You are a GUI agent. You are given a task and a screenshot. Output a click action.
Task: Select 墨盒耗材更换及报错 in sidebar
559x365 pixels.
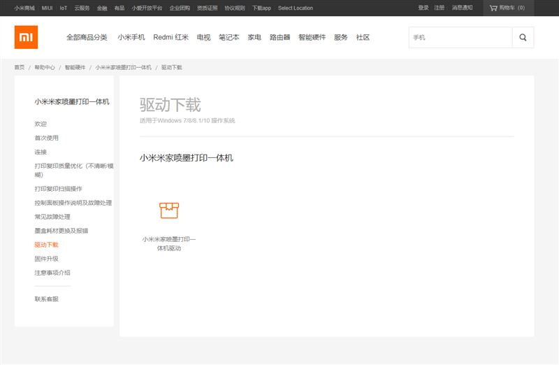tap(61, 231)
